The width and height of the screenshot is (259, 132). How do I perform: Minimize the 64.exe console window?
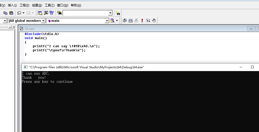click(x=241, y=67)
